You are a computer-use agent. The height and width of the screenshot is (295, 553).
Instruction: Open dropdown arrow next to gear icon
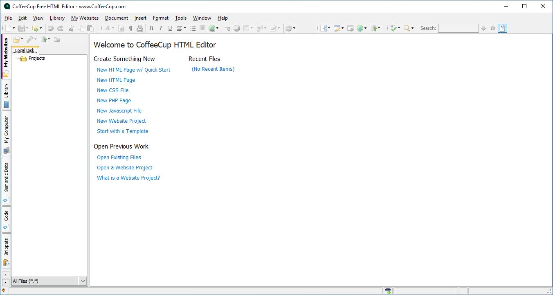click(x=294, y=28)
